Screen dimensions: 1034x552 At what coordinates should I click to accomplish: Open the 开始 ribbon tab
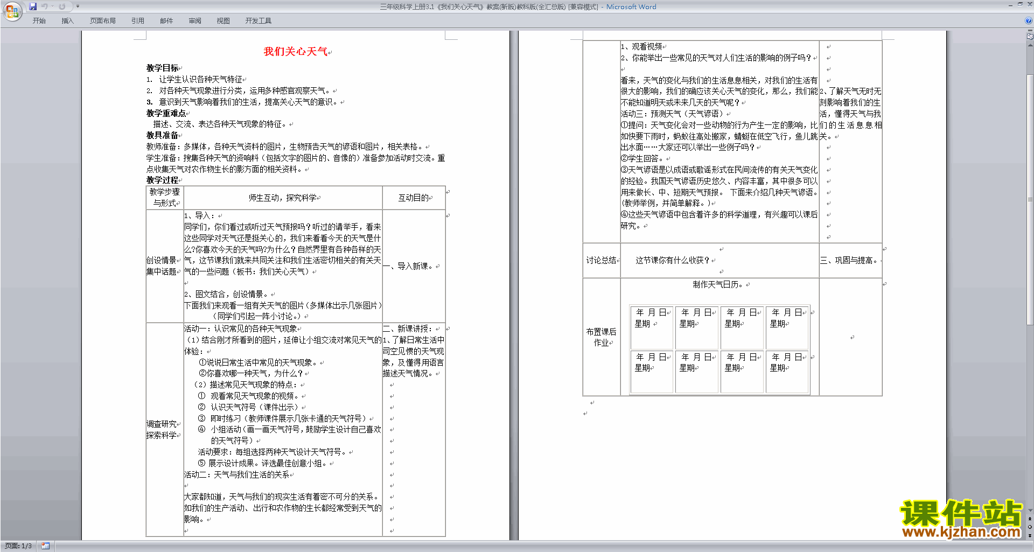tap(39, 21)
